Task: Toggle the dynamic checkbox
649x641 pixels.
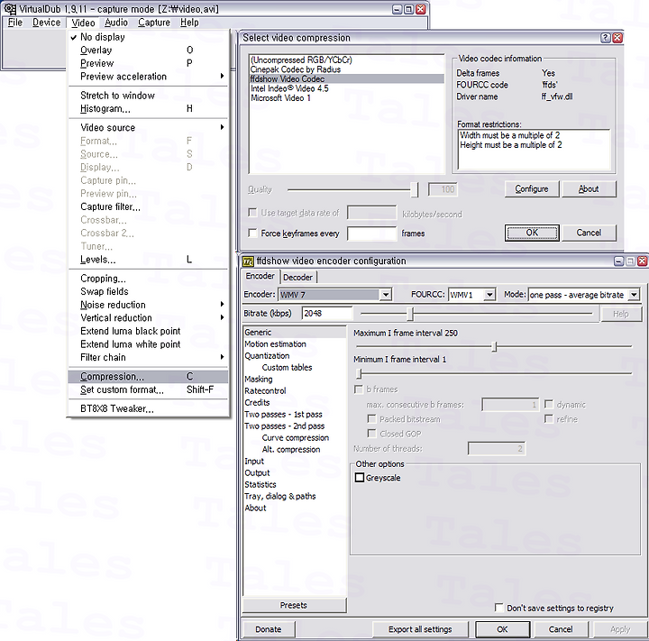Action: [x=549, y=404]
